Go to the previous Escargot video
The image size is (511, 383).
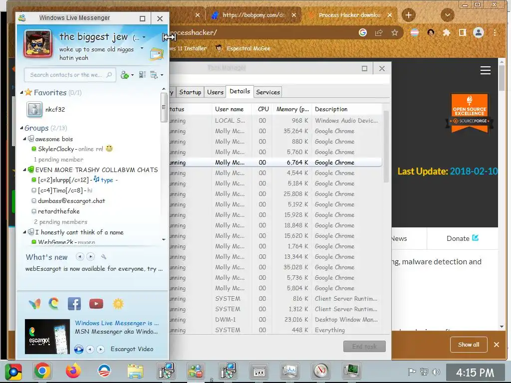[90, 349]
